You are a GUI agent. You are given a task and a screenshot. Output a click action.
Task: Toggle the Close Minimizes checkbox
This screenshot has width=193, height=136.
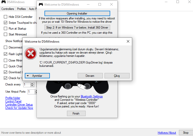[6, 60]
